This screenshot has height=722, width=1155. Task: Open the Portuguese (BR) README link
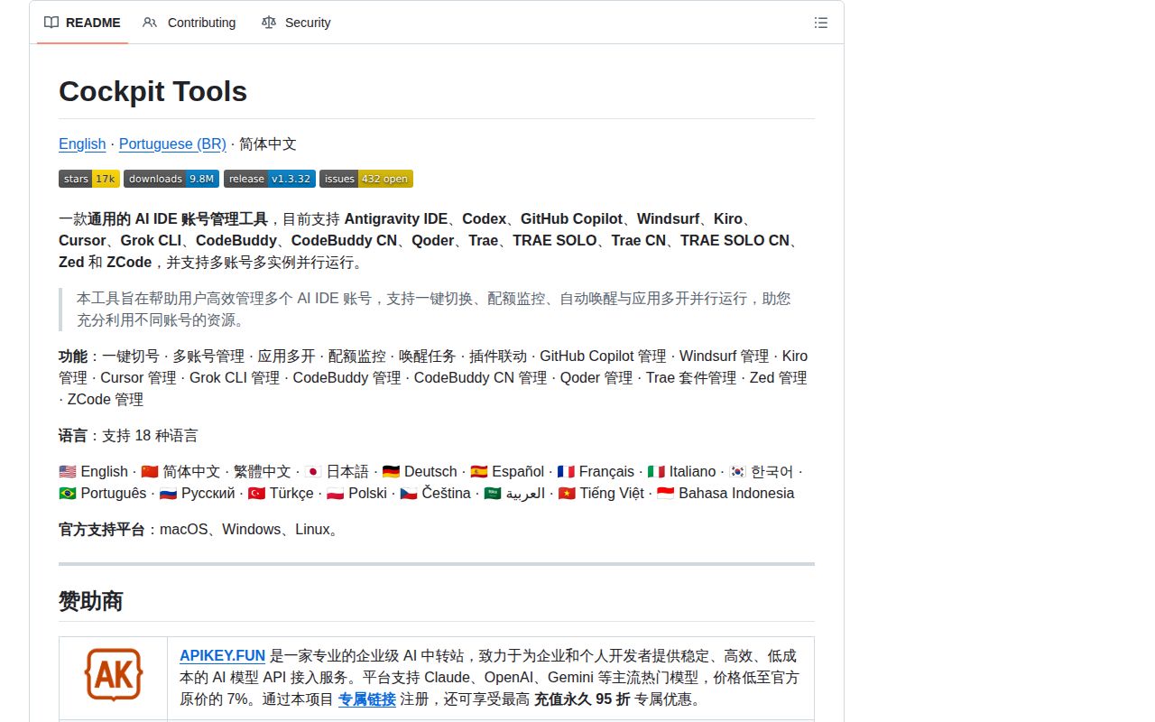pos(172,143)
